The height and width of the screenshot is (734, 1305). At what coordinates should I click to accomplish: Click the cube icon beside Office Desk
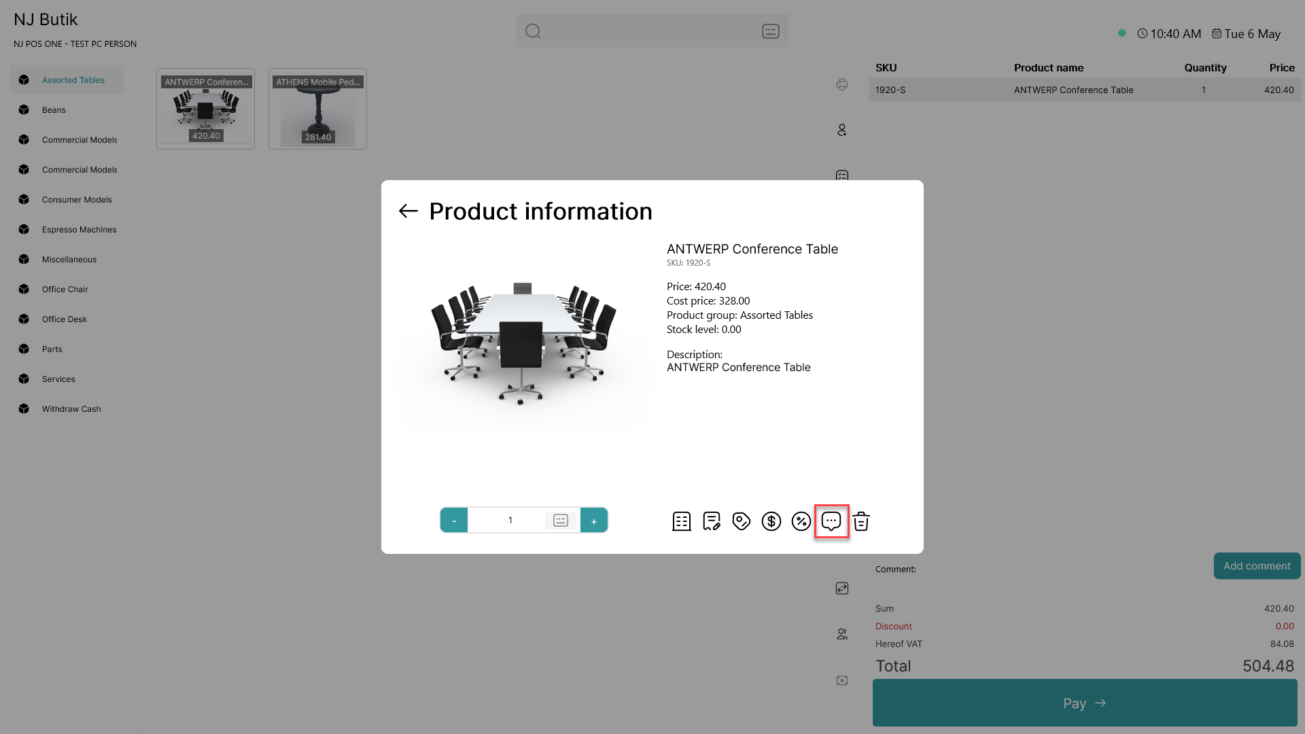pos(24,319)
